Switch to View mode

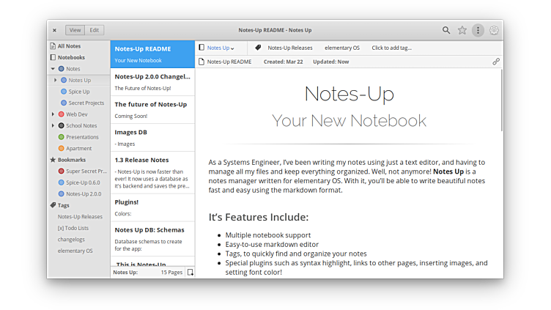[x=75, y=30]
